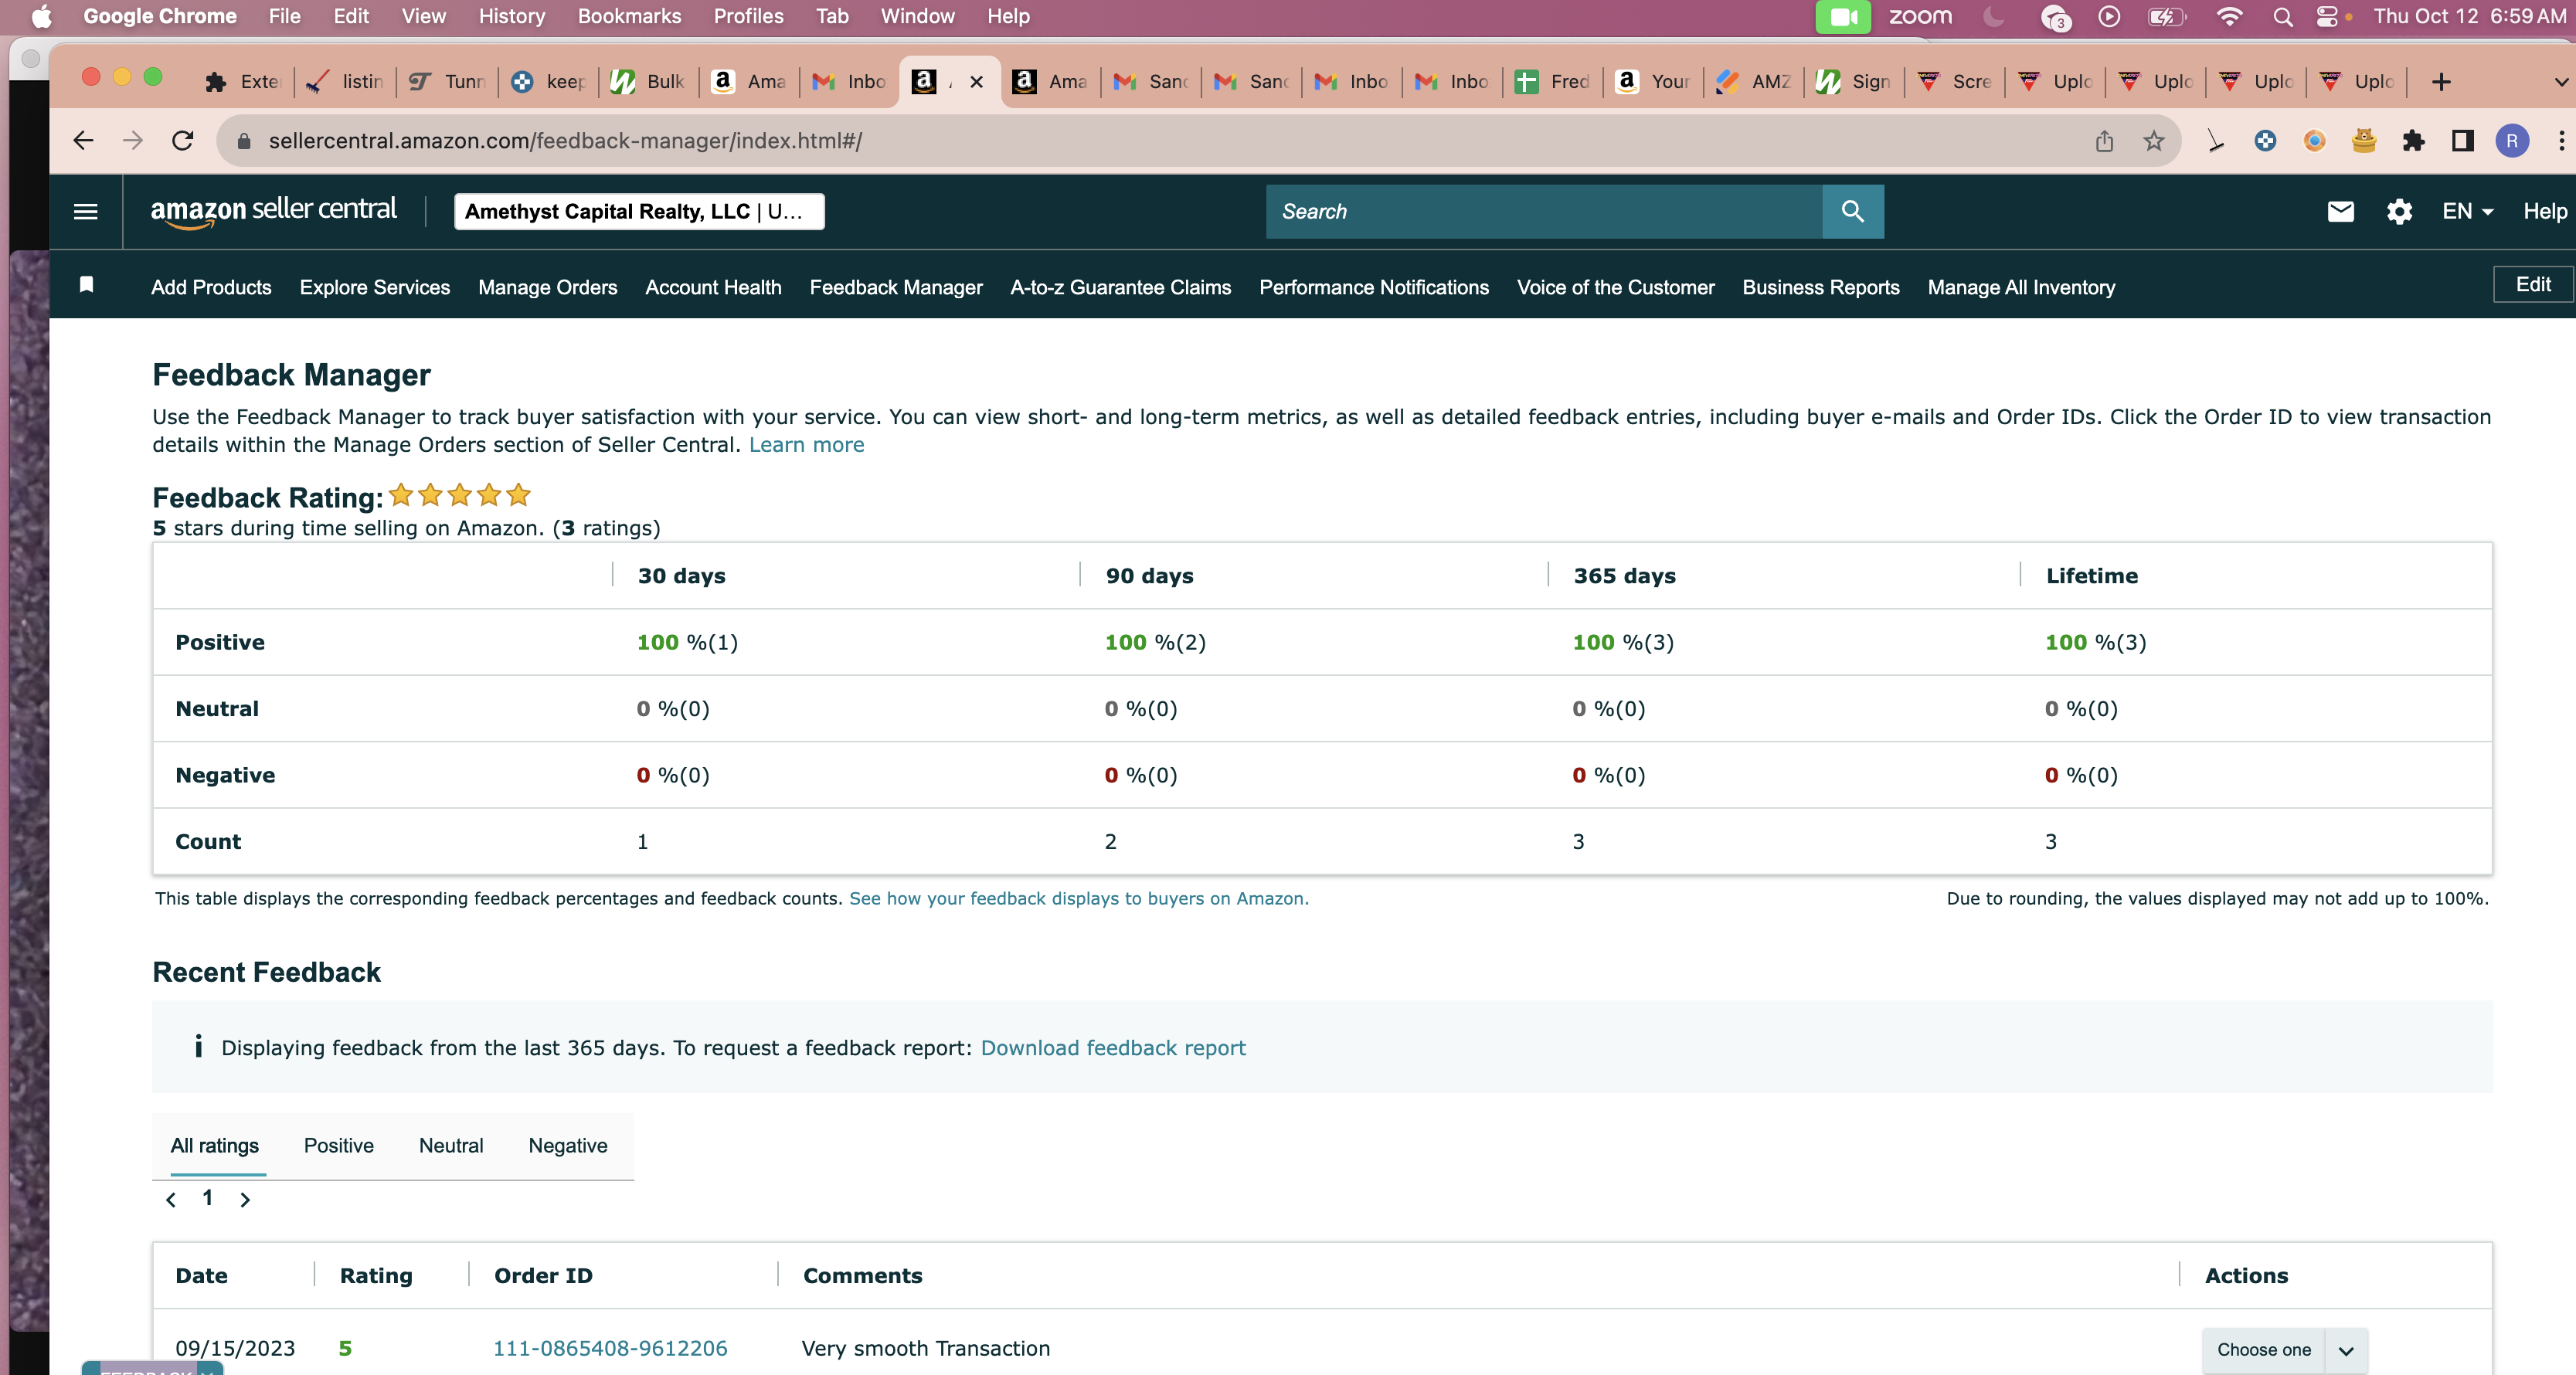
Task: Click the share page icon in the address bar
Action: 2104,141
